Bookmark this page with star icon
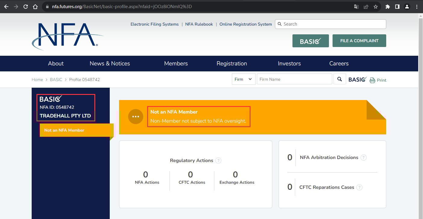The image size is (423, 219). point(376,7)
